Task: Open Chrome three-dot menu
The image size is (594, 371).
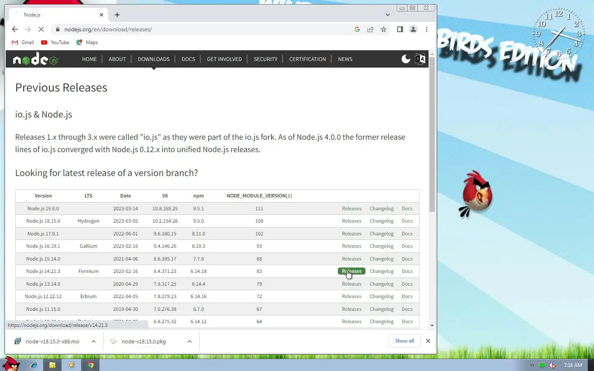Action: click(427, 29)
